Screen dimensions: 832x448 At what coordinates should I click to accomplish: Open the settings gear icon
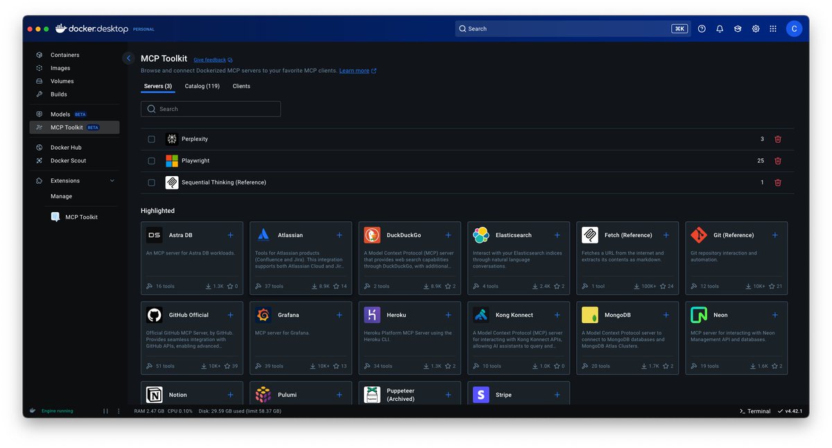pos(756,28)
